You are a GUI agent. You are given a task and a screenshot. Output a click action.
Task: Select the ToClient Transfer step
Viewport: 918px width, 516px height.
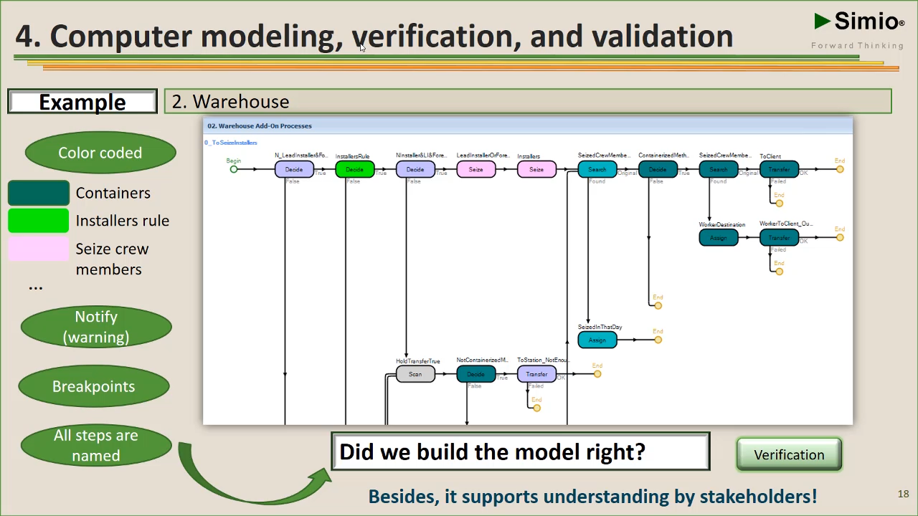point(779,170)
